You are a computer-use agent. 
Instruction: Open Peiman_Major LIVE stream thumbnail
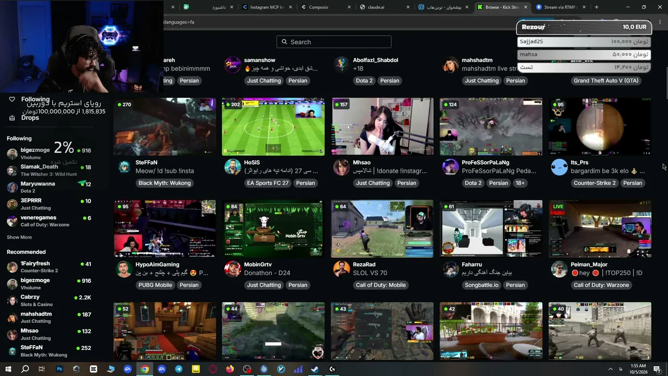coord(600,229)
